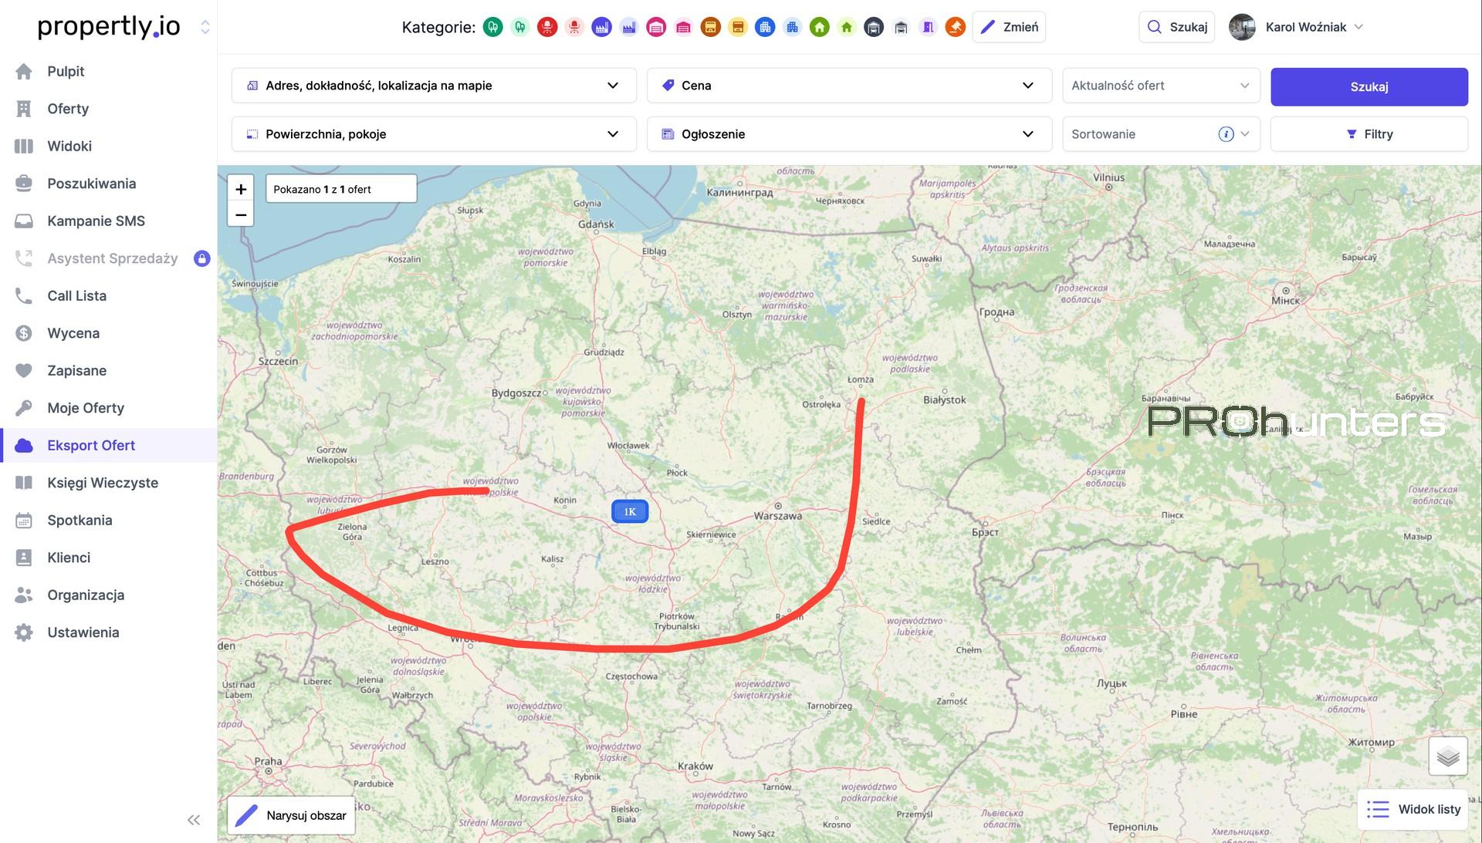Click the Narysuj obszar button
The height and width of the screenshot is (843, 1482).
click(291, 815)
